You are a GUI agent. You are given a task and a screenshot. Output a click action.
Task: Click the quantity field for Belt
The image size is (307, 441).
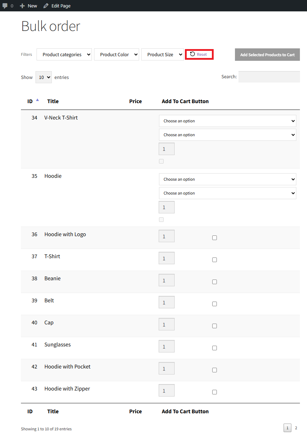(x=166, y=302)
